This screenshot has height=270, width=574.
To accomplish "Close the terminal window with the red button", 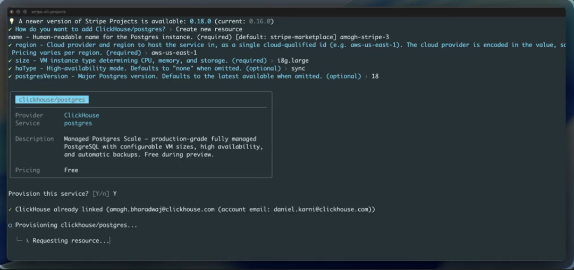I will [x=12, y=12].
